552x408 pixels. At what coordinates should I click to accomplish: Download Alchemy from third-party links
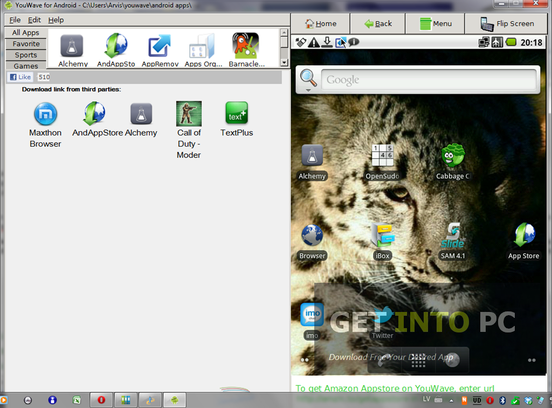(x=141, y=119)
